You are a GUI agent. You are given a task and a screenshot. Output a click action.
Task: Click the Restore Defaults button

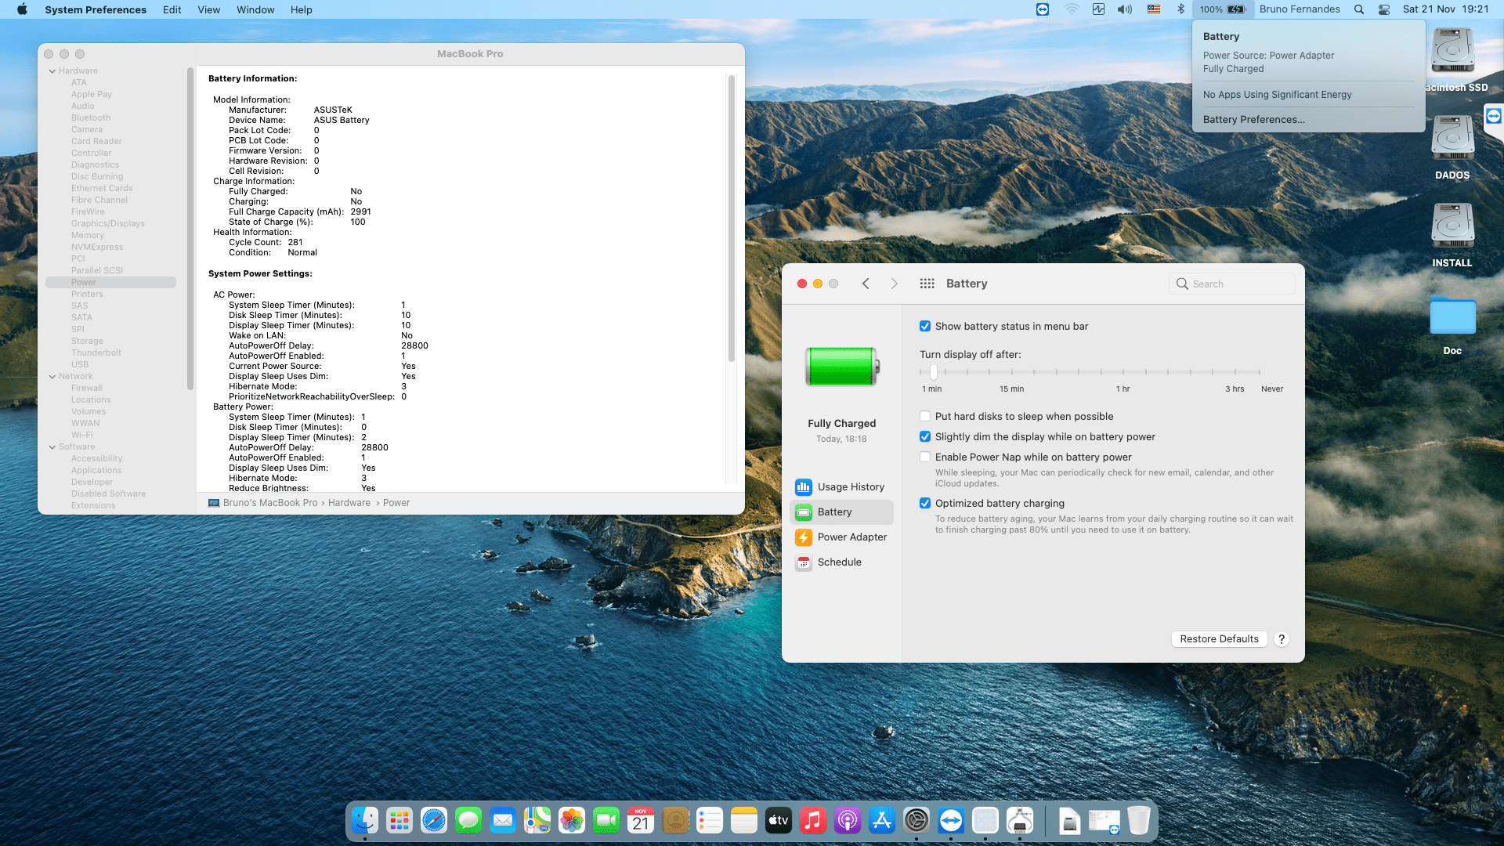click(1219, 638)
